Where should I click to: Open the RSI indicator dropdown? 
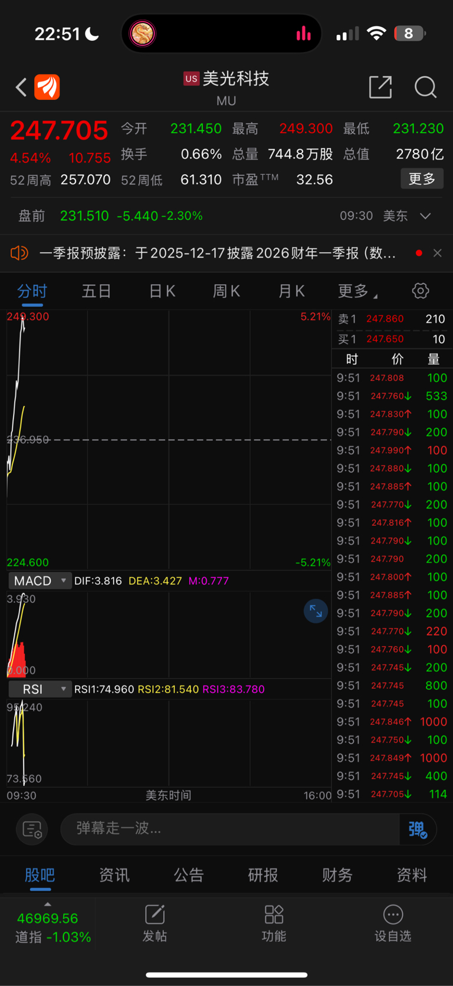40,689
